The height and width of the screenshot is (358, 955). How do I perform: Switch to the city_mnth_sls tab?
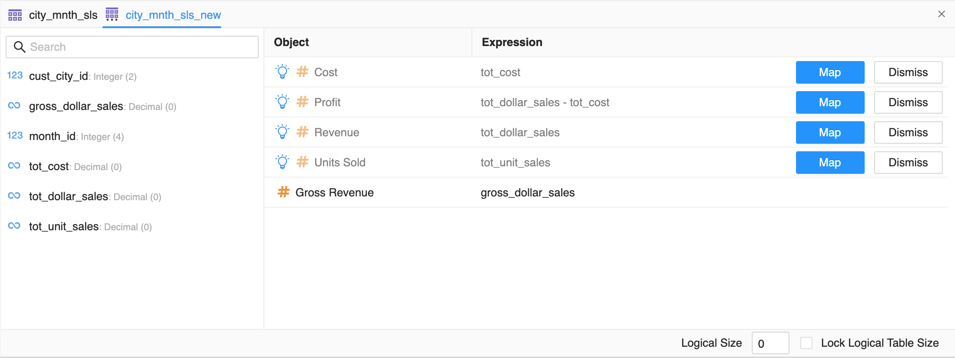coord(63,15)
